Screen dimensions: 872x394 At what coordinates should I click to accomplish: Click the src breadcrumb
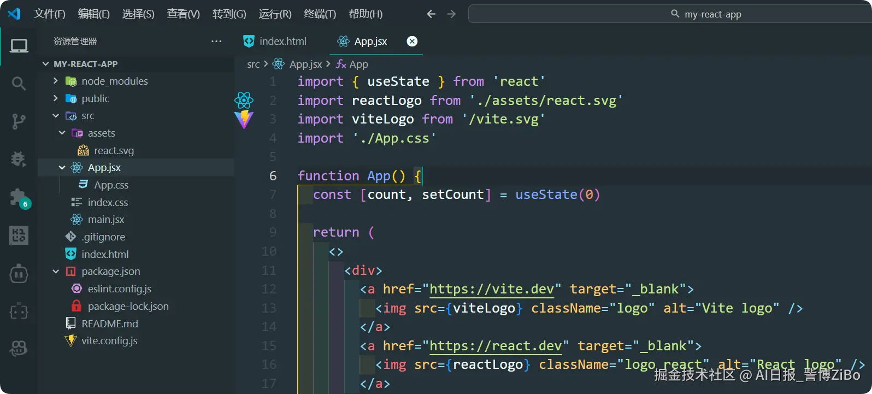(253, 64)
